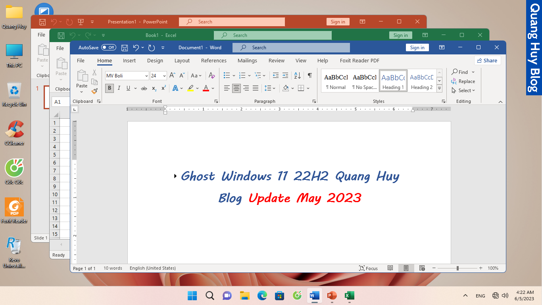Image resolution: width=542 pixels, height=305 pixels.
Task: Select the Format Painter brush icon
Action: (94, 91)
